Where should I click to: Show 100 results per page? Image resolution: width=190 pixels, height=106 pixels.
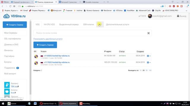pyautogui.click(x=150, y=70)
